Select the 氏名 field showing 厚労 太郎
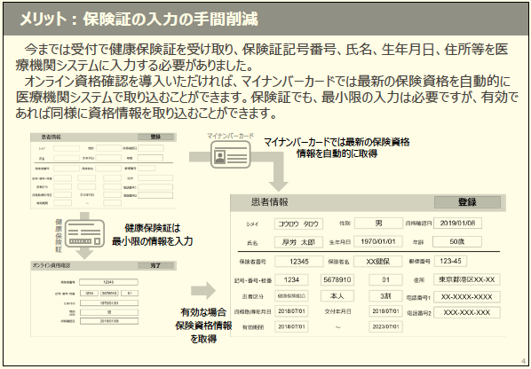 pos(298,242)
